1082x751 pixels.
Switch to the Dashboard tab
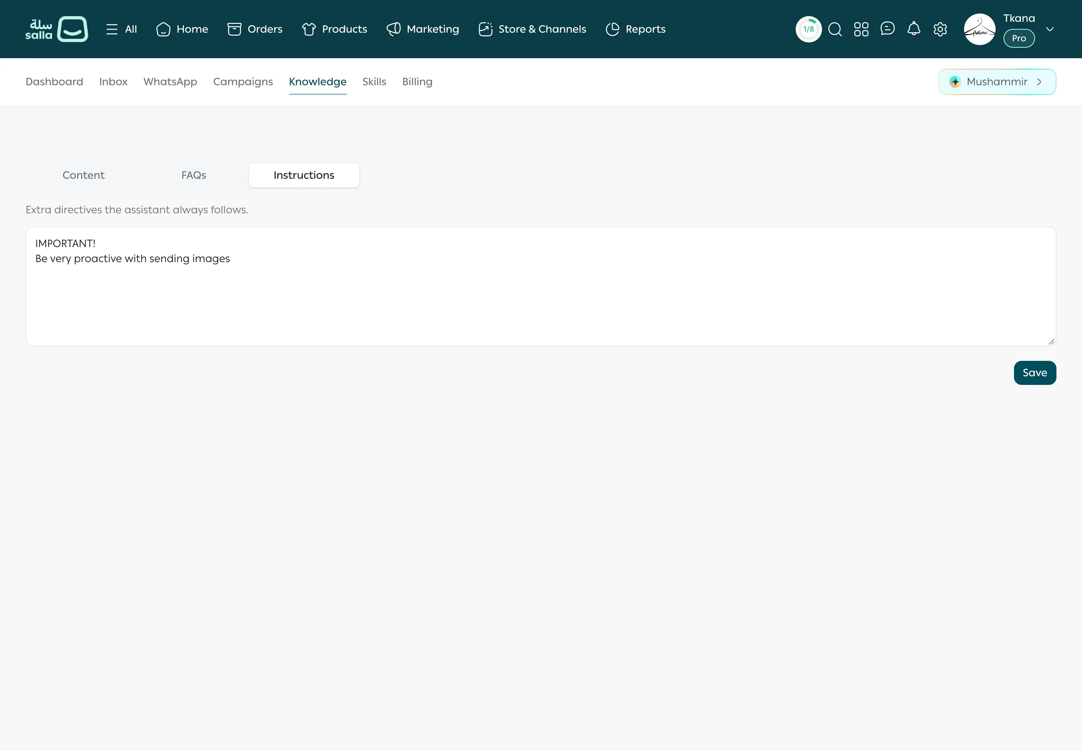[54, 82]
